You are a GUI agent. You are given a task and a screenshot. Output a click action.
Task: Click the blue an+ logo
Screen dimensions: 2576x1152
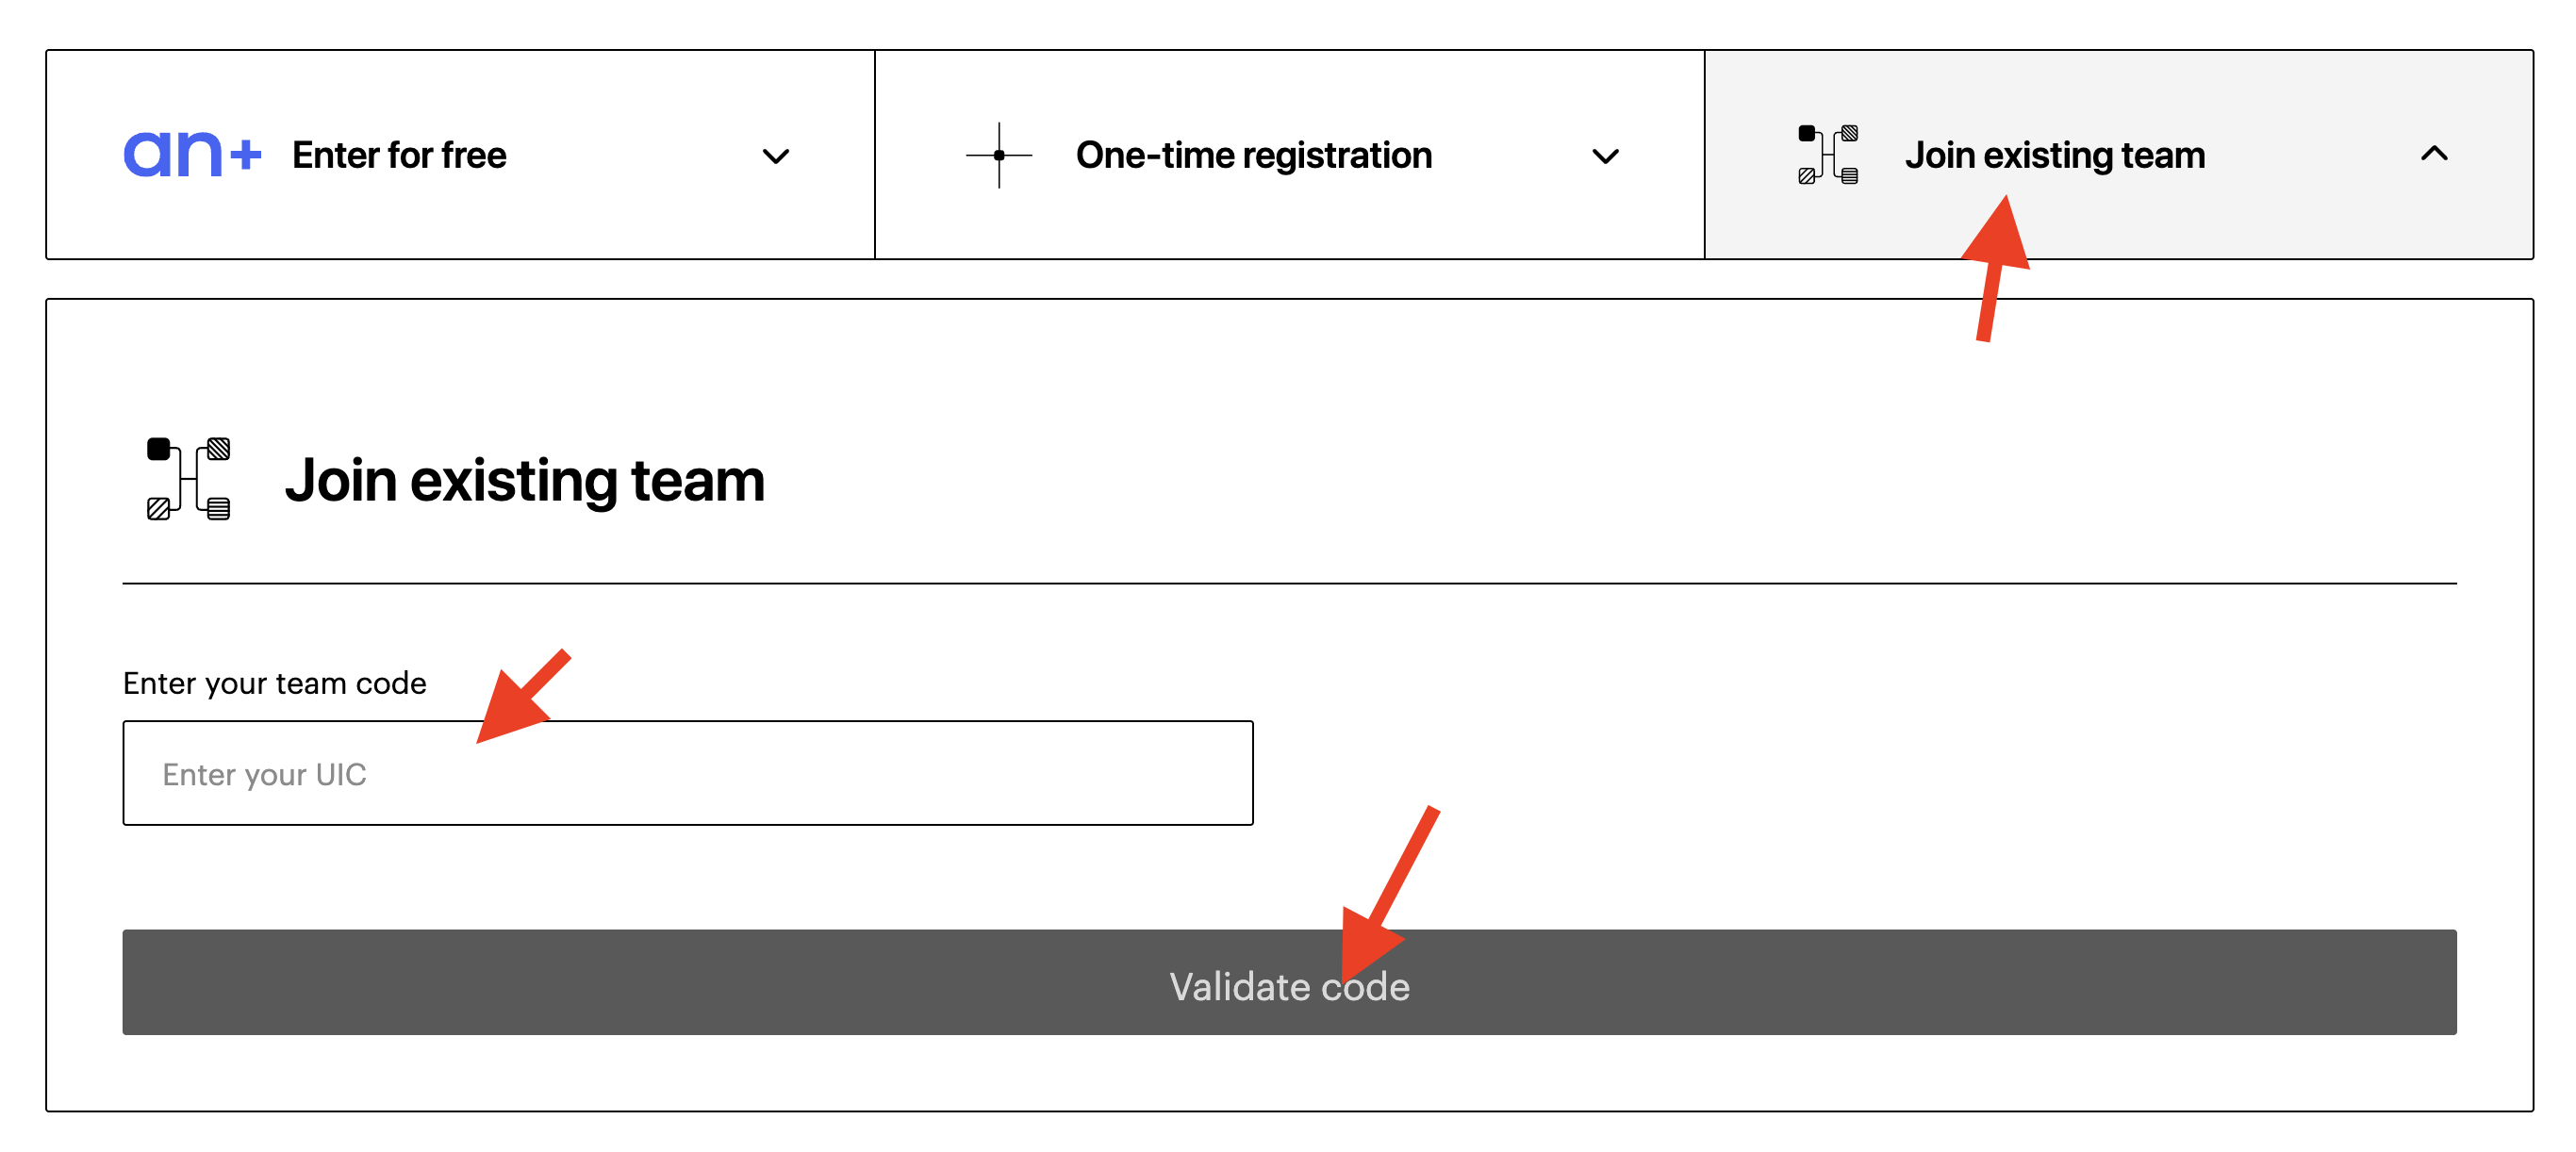point(191,155)
